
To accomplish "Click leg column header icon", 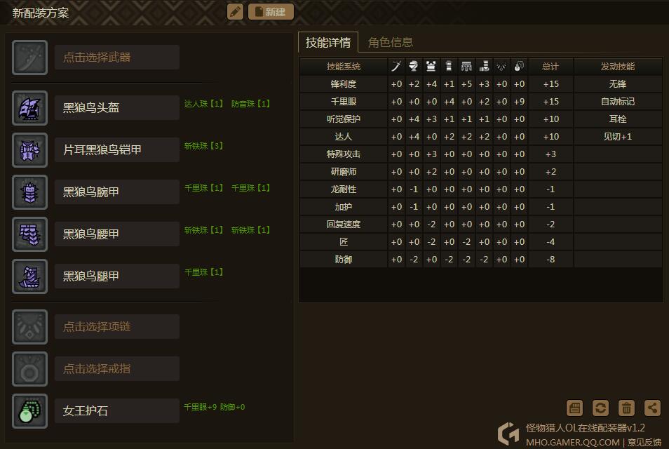I will 484,66.
